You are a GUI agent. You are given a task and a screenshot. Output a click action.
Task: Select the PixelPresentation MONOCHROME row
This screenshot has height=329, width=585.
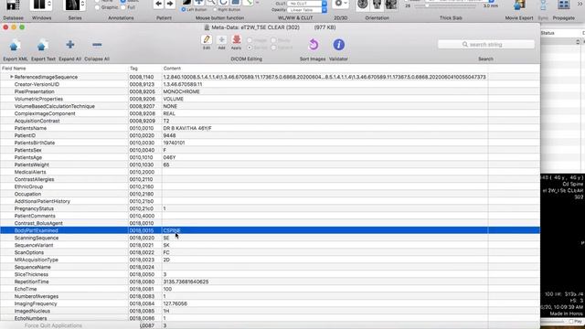[271, 91]
